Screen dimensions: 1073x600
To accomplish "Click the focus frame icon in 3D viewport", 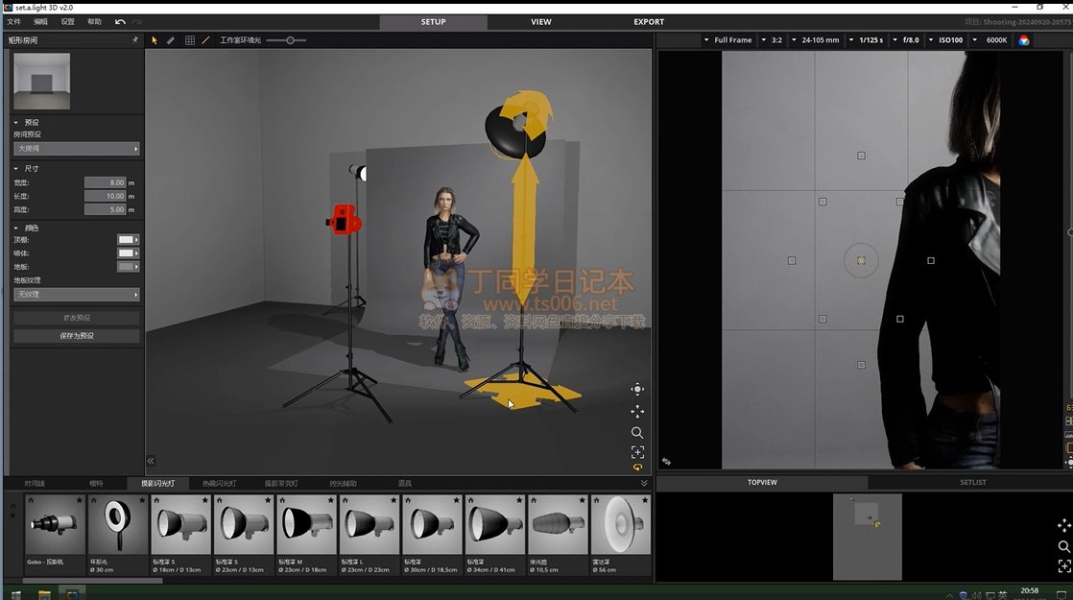I will point(637,452).
